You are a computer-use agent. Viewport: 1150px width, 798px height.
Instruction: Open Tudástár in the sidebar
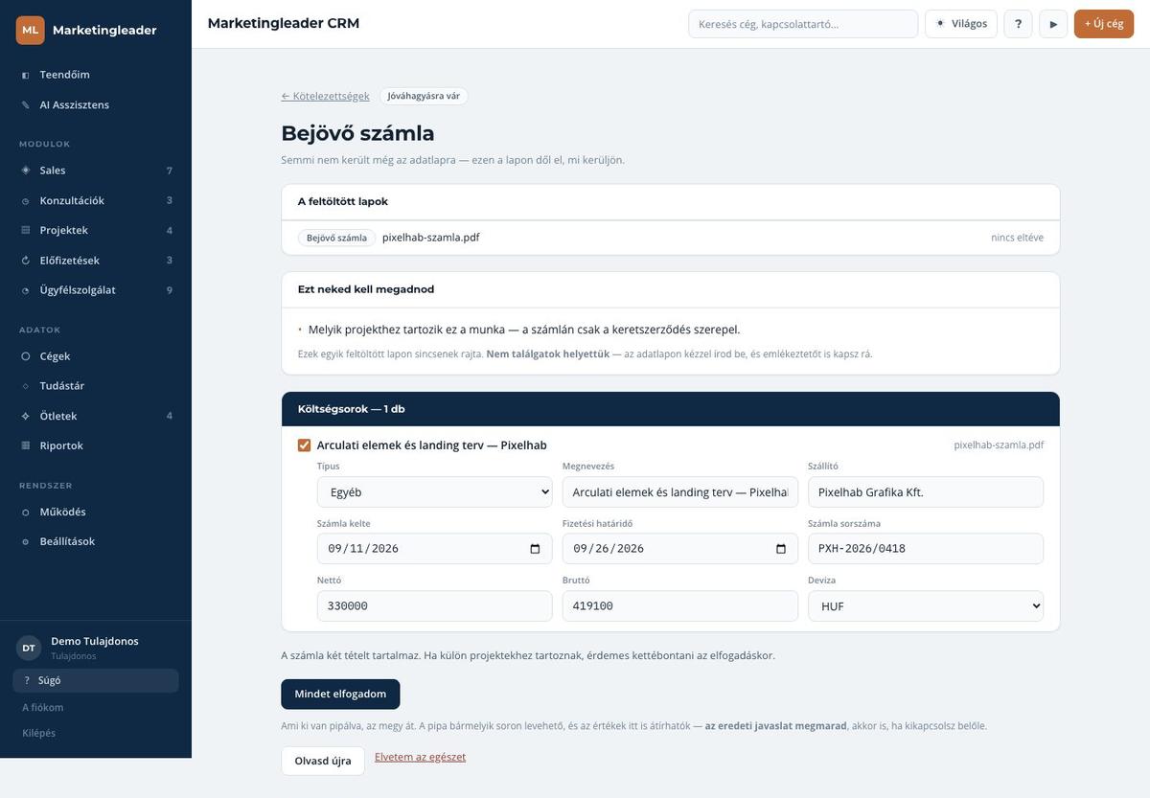pyautogui.click(x=96, y=386)
